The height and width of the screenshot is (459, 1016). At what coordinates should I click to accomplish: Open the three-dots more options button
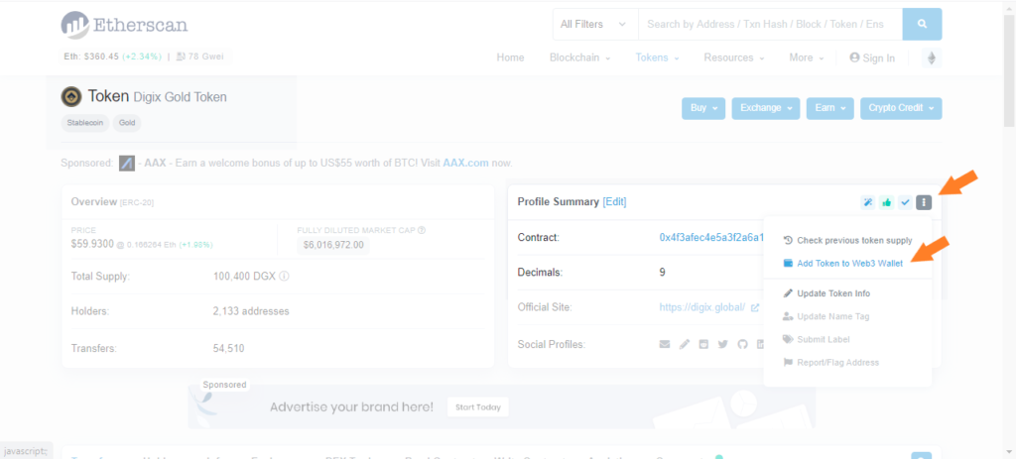[924, 202]
